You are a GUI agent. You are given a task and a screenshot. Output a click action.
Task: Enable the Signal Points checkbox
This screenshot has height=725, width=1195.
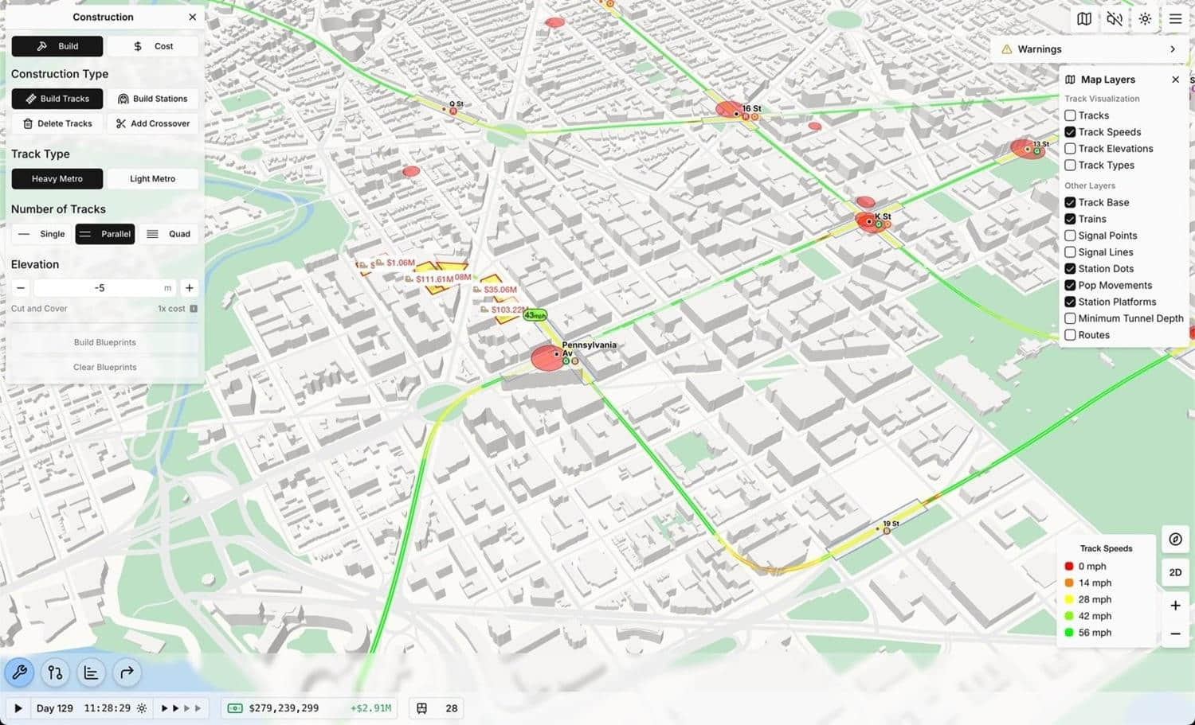(1070, 236)
